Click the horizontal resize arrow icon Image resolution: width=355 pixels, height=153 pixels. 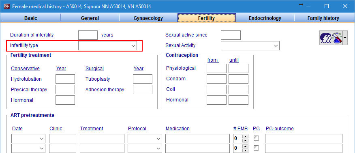[x=301, y=4]
